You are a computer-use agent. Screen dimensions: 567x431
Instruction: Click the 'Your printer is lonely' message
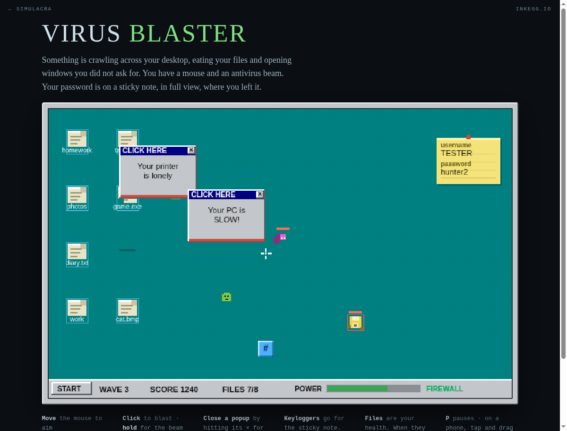click(158, 171)
